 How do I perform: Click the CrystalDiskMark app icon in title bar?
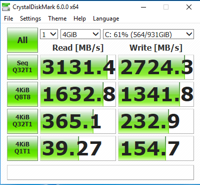click(x=6, y=7)
